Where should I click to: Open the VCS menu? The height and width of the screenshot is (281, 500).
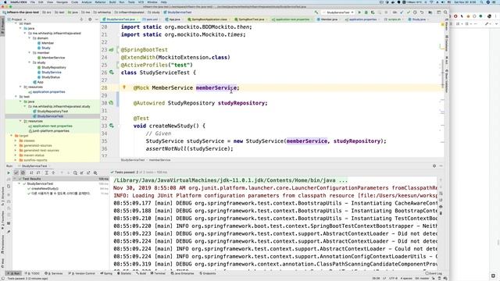tap(141, 2)
